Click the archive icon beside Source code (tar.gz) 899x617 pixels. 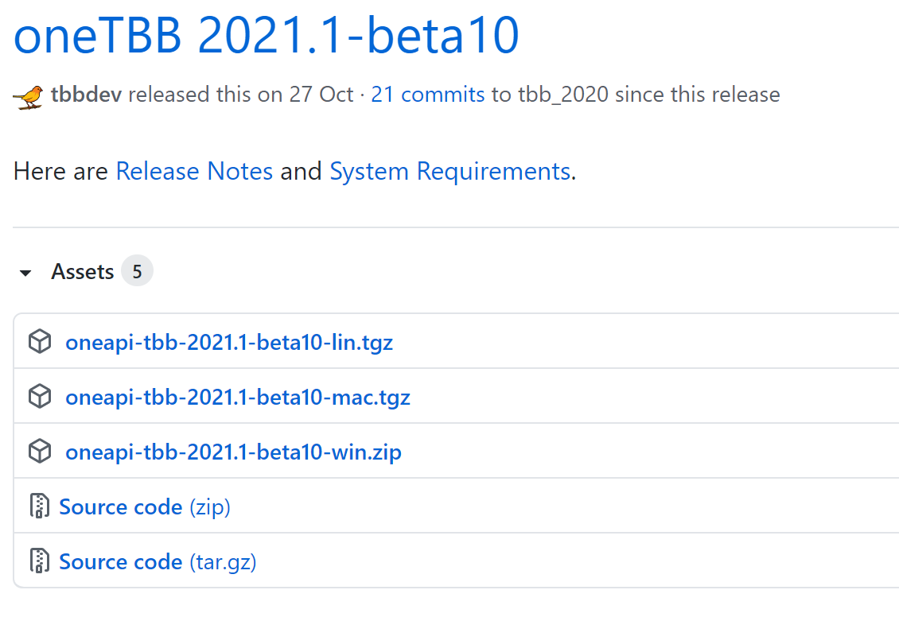coord(39,561)
